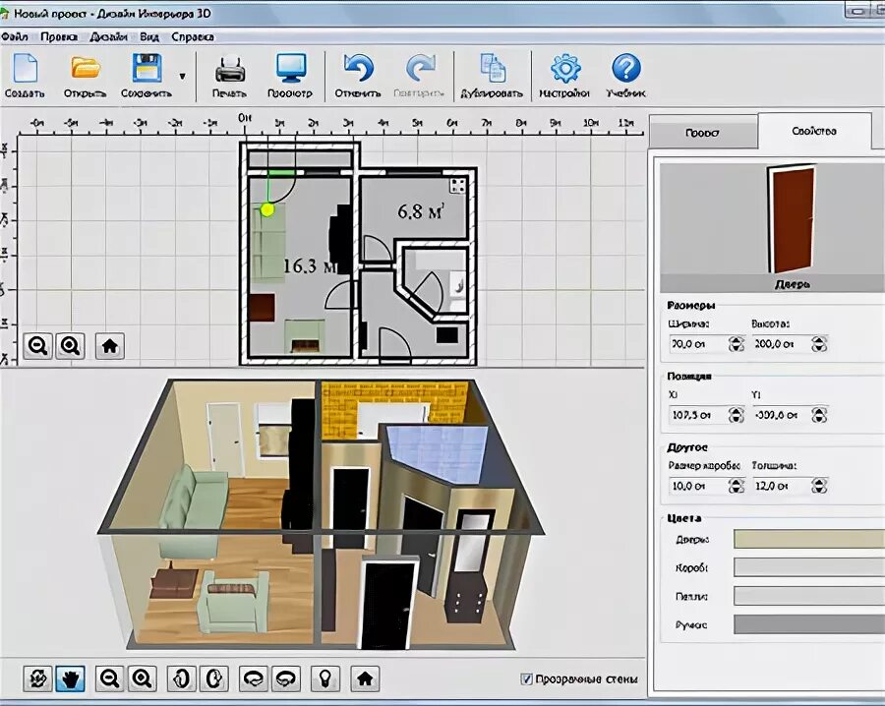Viewport: 885px width, 706px height.
Task: Click the yellow door handle point on plan
Action: click(267, 209)
